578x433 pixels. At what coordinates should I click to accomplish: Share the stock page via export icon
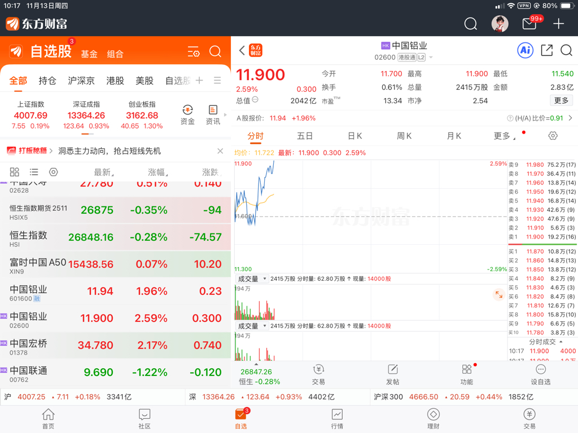click(546, 50)
